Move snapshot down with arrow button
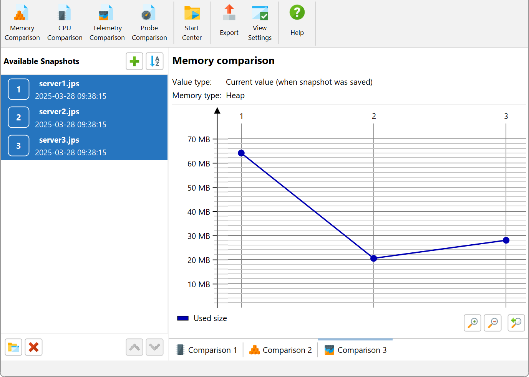This screenshot has height=377, width=529. coord(155,347)
